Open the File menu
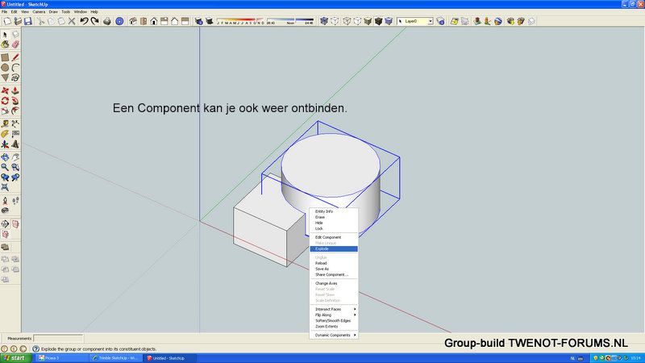This screenshot has width=645, height=363. click(5, 12)
